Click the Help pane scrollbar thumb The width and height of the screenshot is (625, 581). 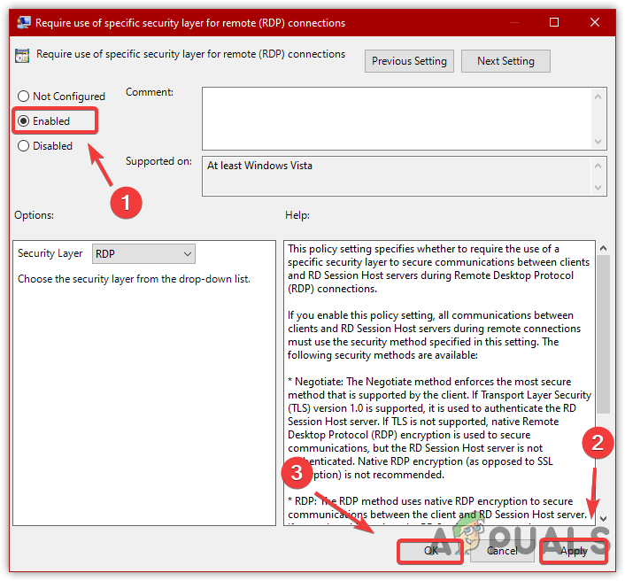coord(604,334)
